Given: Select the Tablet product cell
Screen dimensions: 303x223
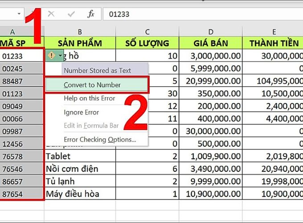Looking at the screenshot, I should pyautogui.click(x=80, y=156).
